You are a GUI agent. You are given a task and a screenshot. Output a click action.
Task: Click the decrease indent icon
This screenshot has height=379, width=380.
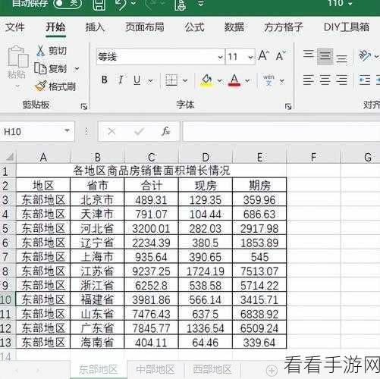(365, 80)
